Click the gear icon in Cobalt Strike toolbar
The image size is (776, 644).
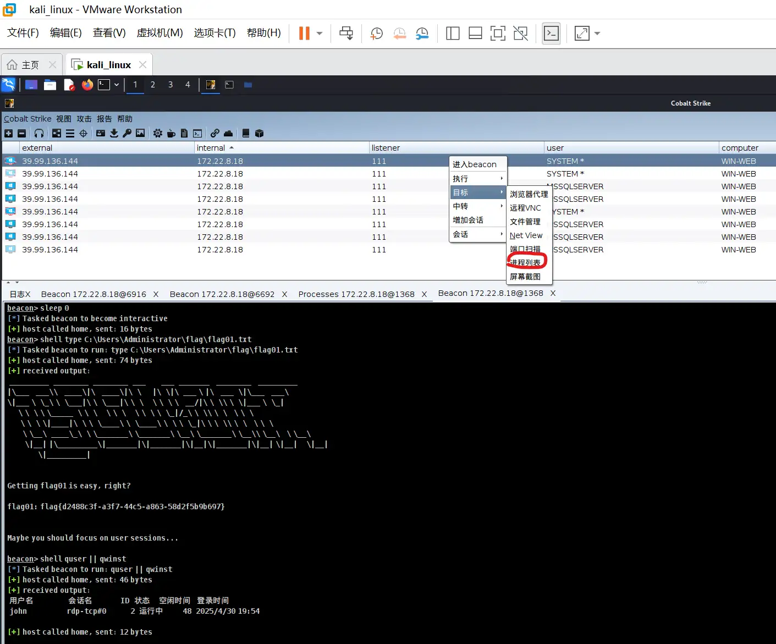(x=158, y=133)
